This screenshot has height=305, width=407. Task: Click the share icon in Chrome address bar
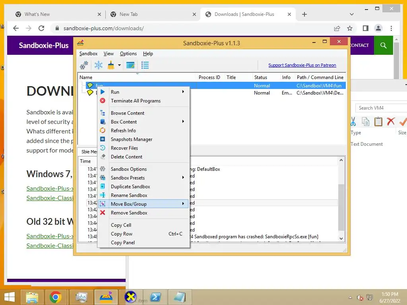click(337, 28)
